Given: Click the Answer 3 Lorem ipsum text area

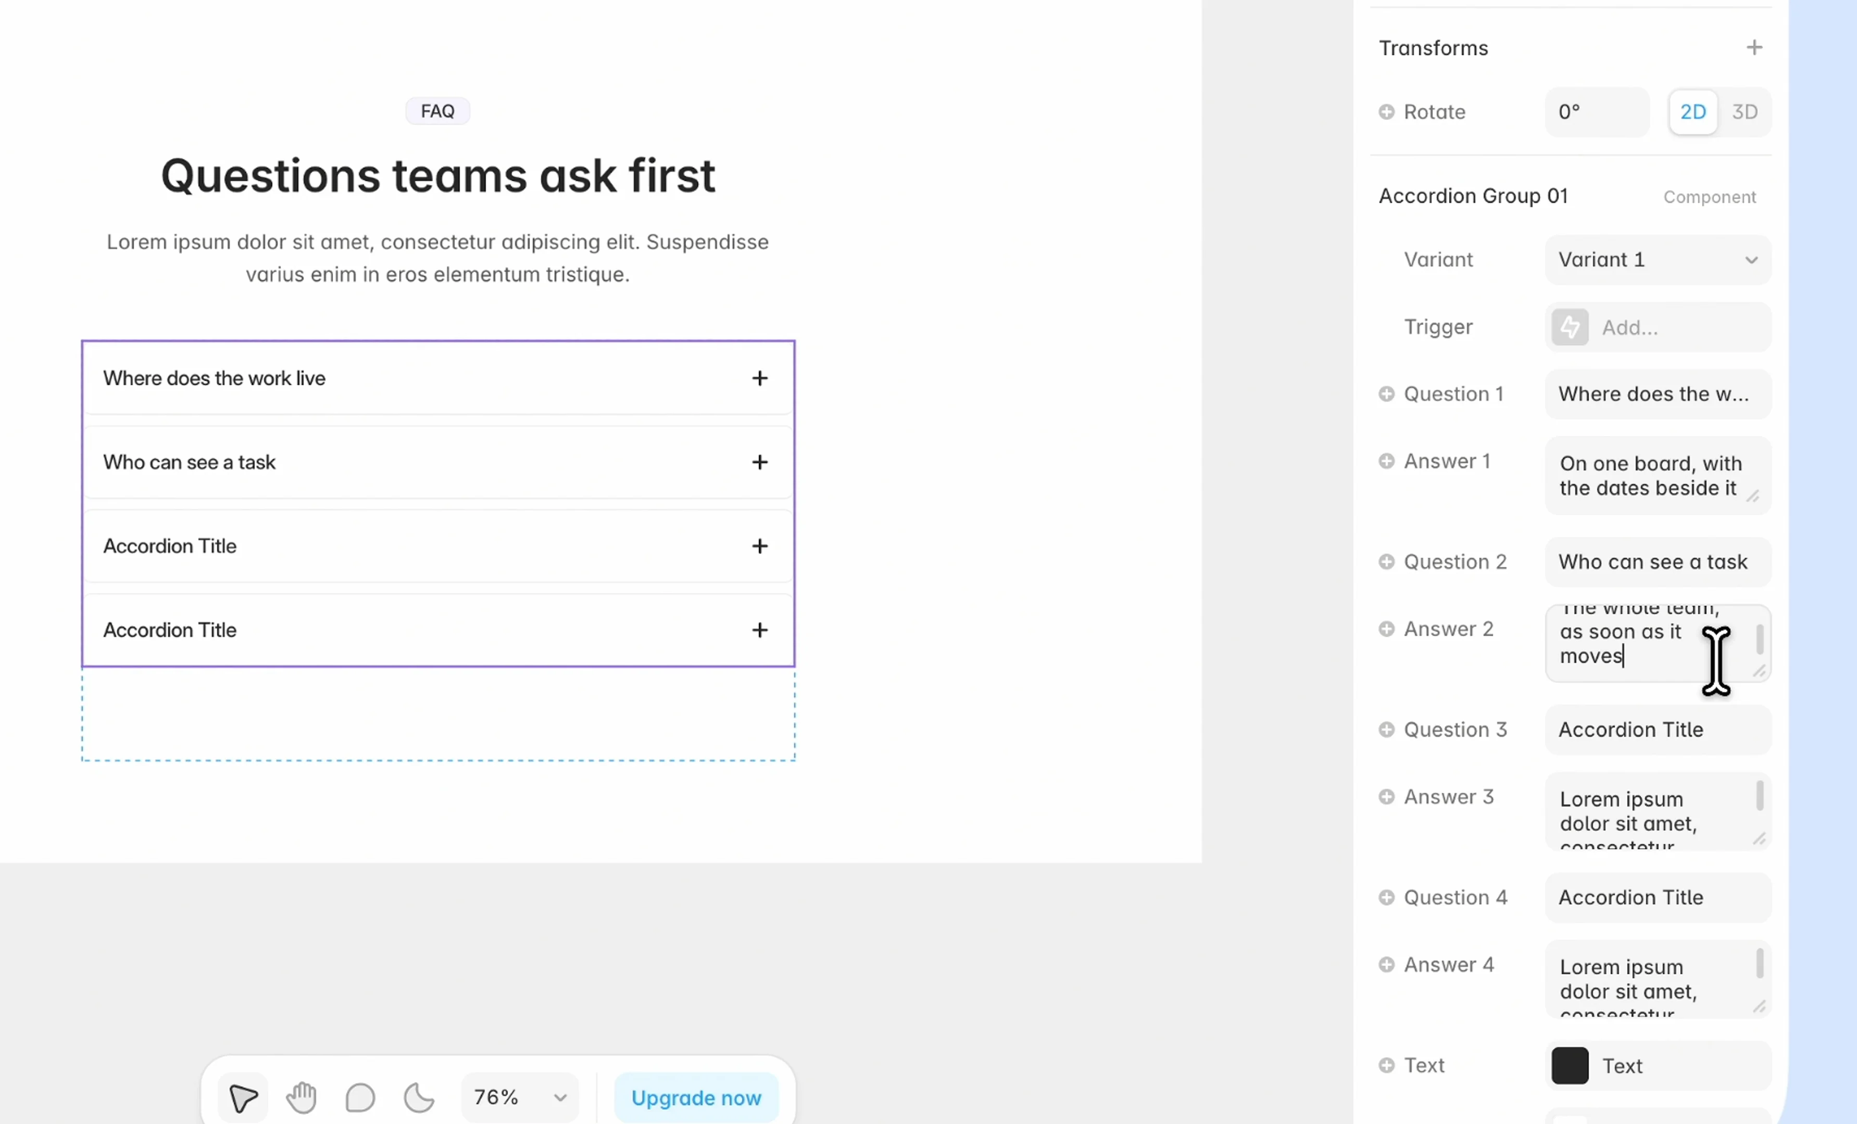Looking at the screenshot, I should tap(1658, 811).
